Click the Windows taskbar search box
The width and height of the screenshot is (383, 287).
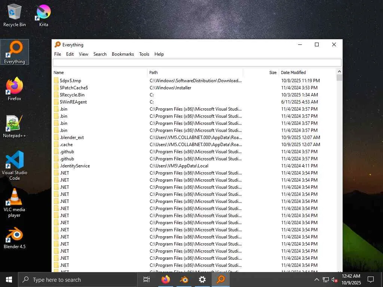pyautogui.click(x=78, y=280)
